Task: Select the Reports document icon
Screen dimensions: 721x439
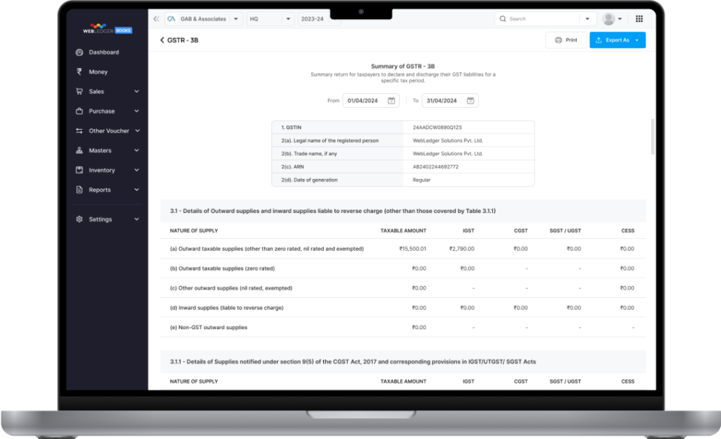Action: [x=80, y=190]
